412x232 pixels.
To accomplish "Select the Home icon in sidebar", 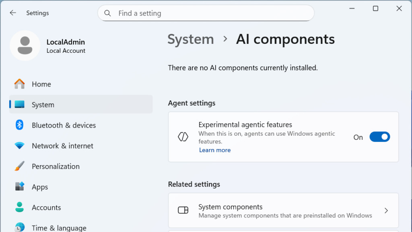I will point(19,84).
